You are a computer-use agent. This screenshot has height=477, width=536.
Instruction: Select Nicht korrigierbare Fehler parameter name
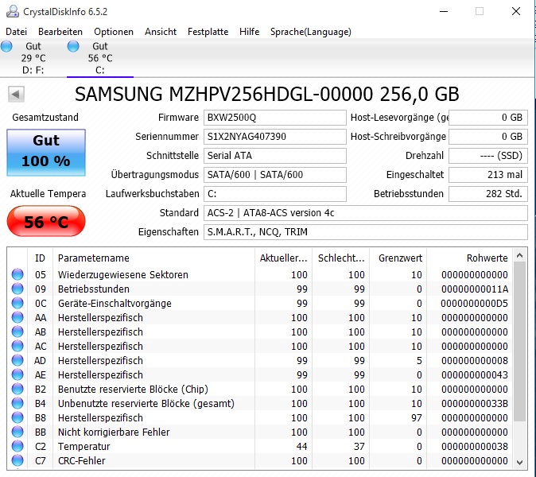(114, 432)
